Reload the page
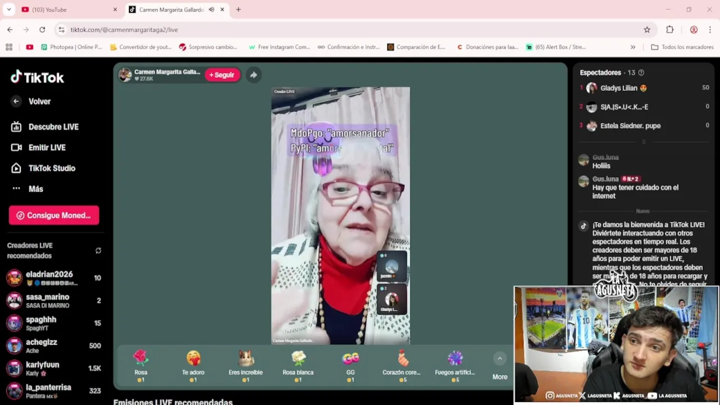The height and width of the screenshot is (405, 720). coord(42,30)
